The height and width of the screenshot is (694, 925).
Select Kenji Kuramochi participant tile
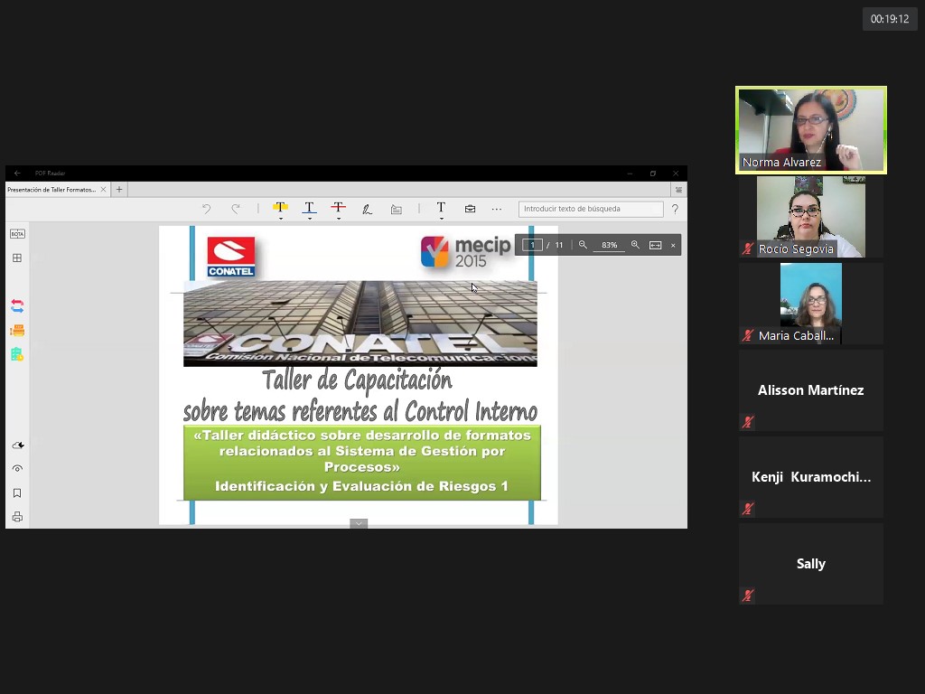tap(811, 477)
